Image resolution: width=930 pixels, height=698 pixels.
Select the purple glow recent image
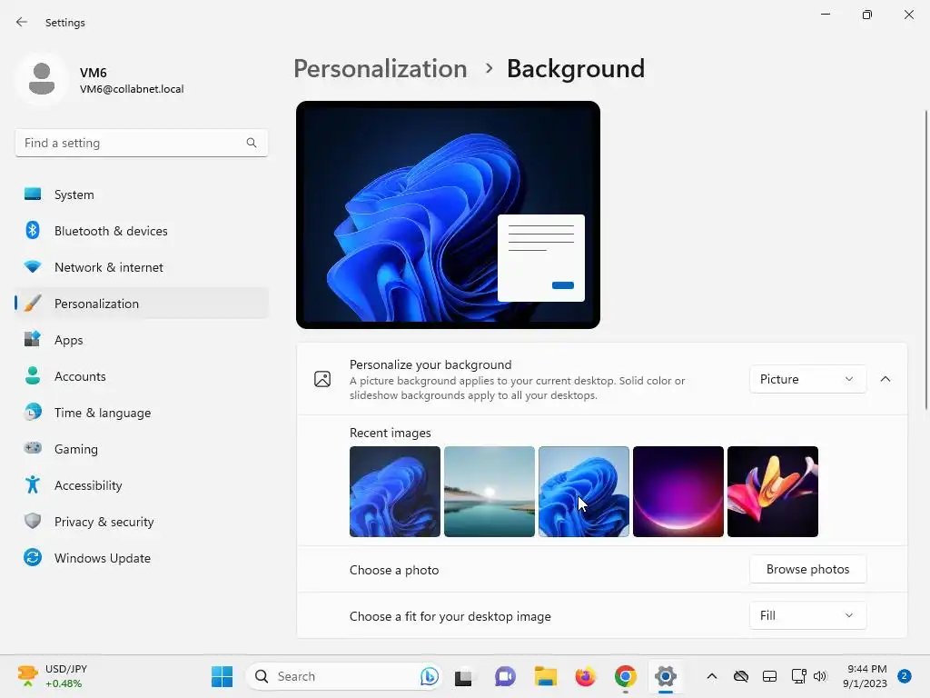click(678, 492)
